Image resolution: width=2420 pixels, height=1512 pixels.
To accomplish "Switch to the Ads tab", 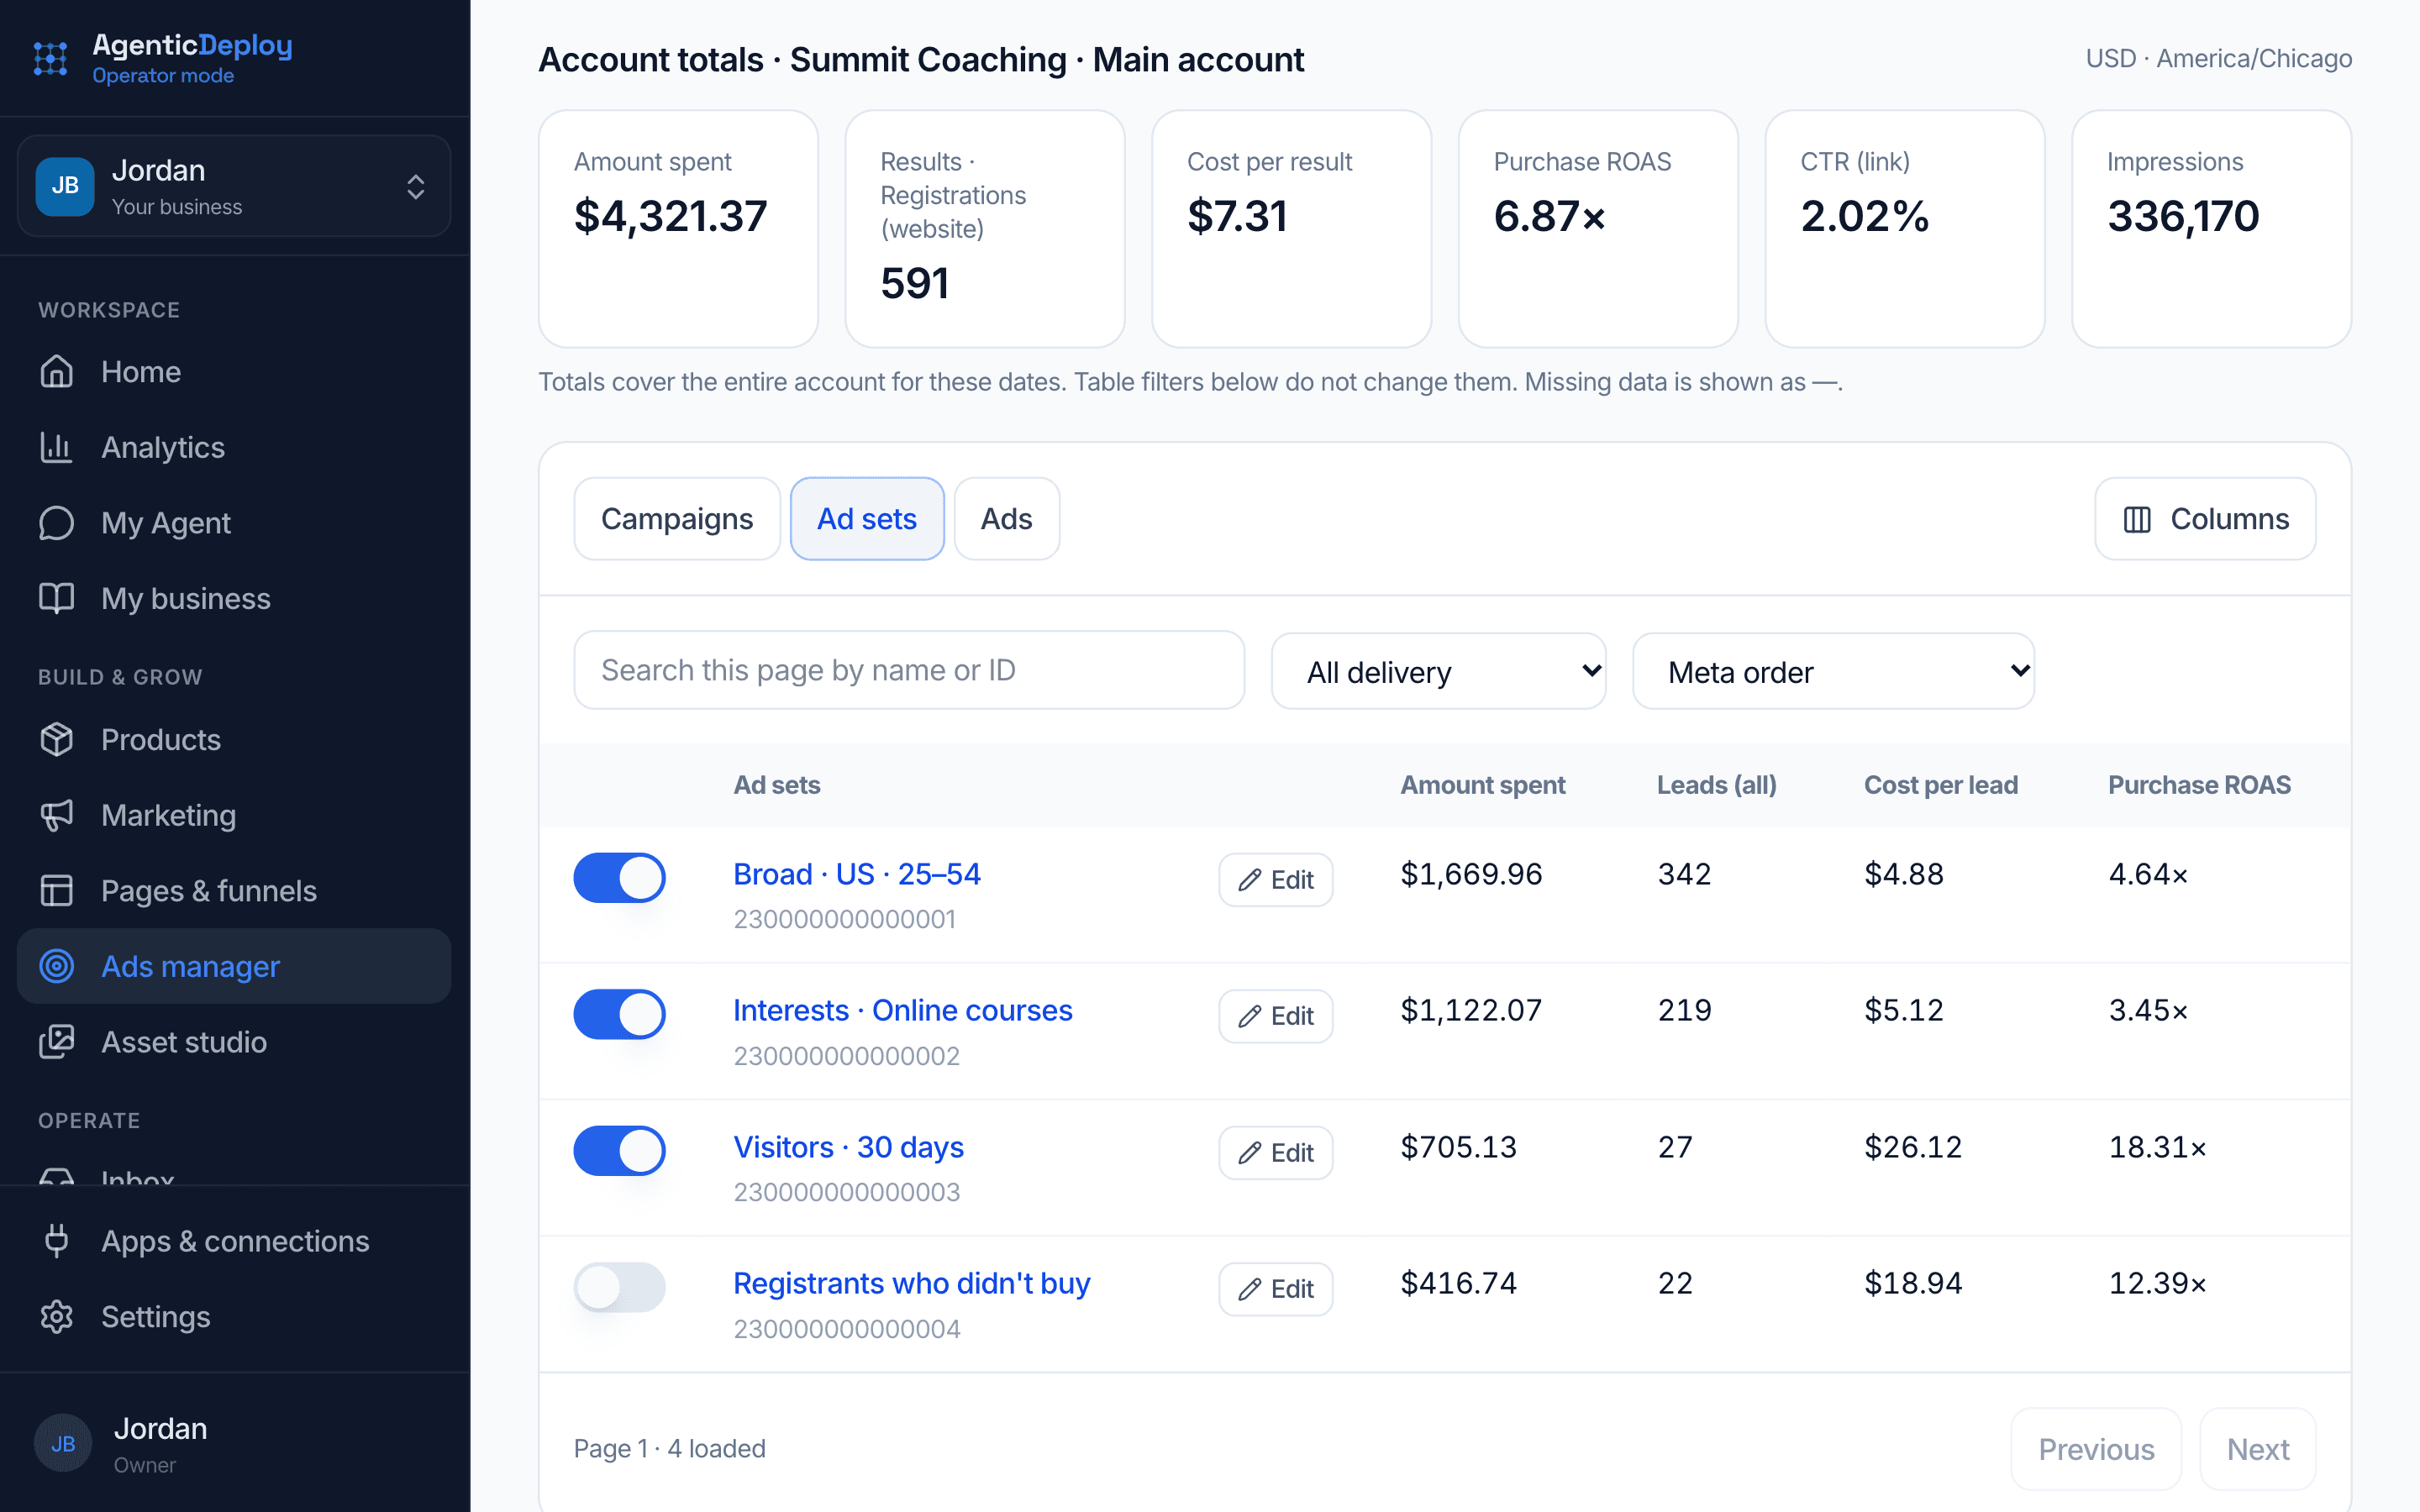I will 1006,519.
